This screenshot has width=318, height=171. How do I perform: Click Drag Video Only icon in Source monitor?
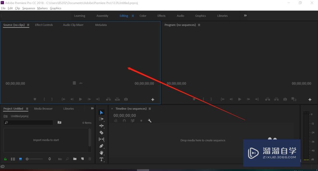coord(74,83)
